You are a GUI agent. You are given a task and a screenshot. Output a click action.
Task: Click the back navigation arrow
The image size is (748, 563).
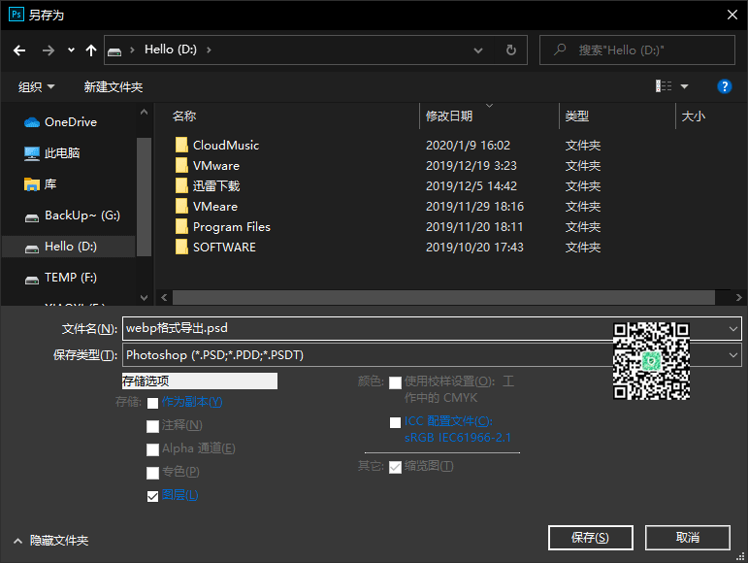click(x=19, y=50)
